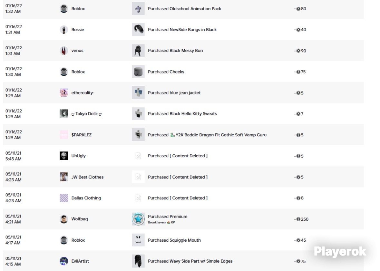
Task: Open the $PARKLEZ group link
Action: click(x=82, y=135)
